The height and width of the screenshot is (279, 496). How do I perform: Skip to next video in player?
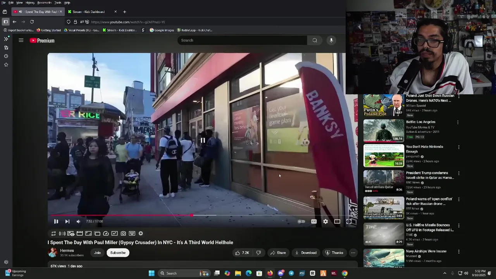pos(67,221)
